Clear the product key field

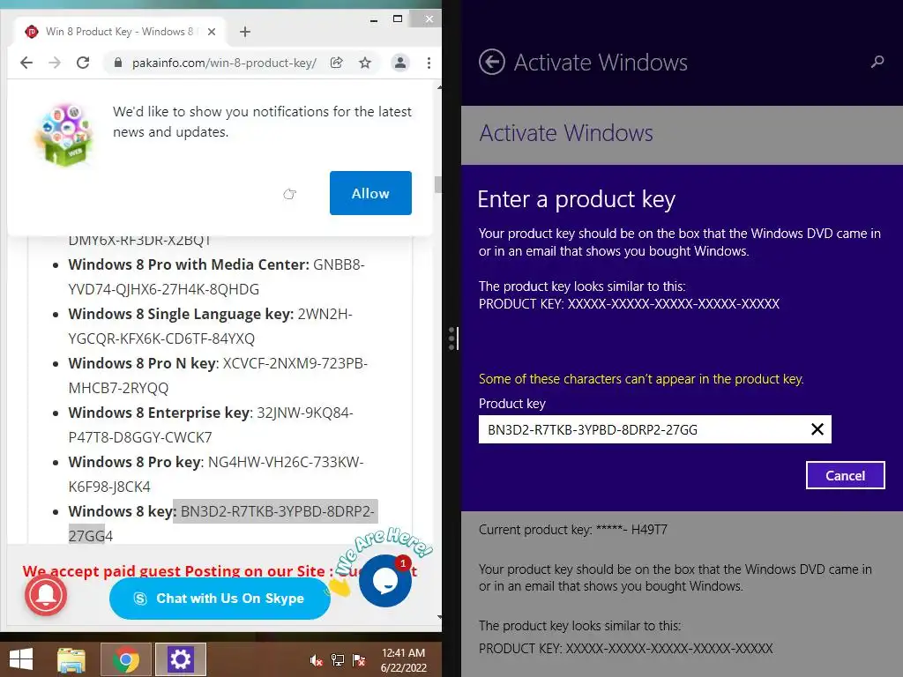pyautogui.click(x=817, y=429)
